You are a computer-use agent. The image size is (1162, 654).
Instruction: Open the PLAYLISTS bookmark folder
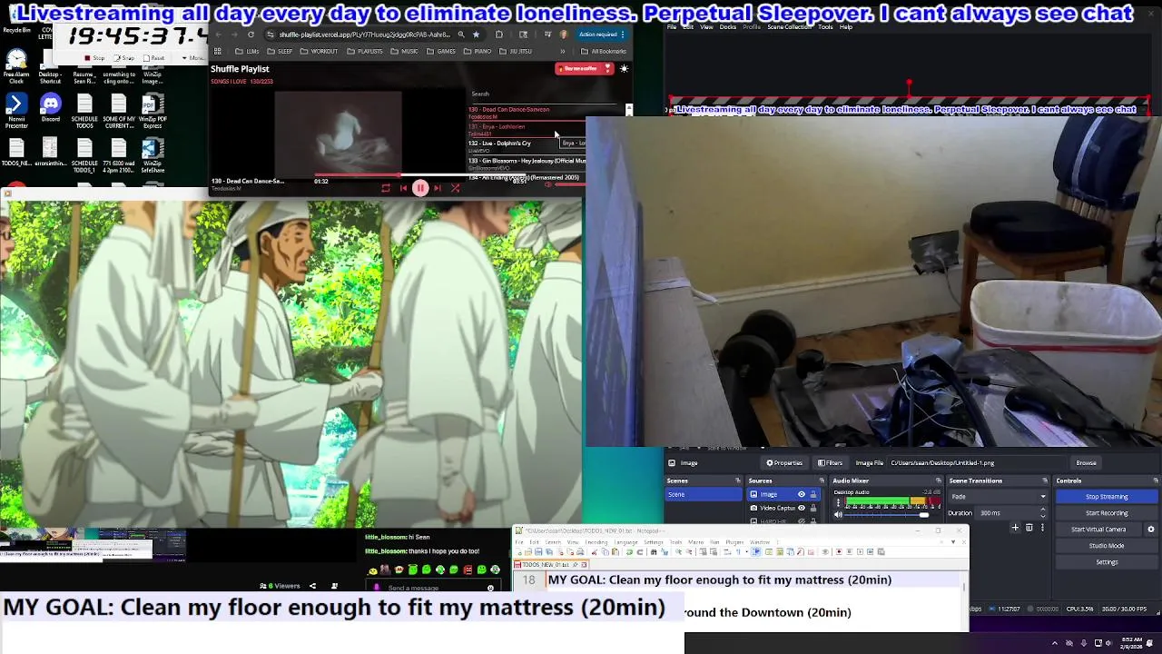click(366, 52)
